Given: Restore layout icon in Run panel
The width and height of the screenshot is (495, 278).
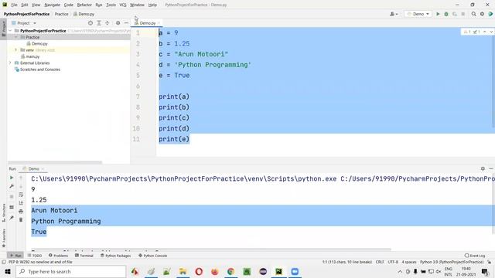Looking at the screenshot, I should [x=12, y=208].
